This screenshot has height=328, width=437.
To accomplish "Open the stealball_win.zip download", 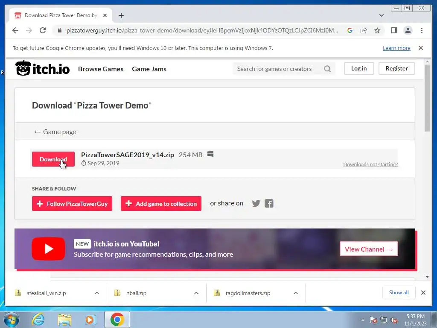I will [46, 293].
